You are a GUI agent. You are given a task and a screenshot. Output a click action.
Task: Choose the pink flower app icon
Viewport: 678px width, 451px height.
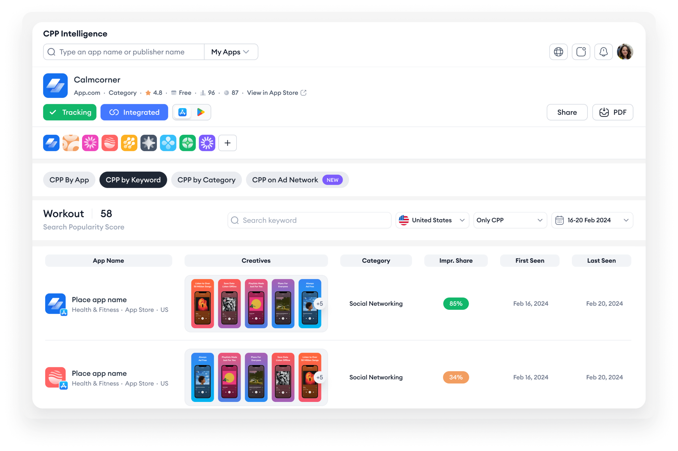click(x=90, y=143)
